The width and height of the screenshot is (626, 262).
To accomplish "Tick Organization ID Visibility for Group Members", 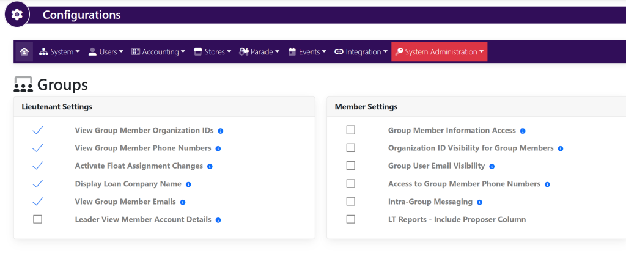I will (350, 148).
